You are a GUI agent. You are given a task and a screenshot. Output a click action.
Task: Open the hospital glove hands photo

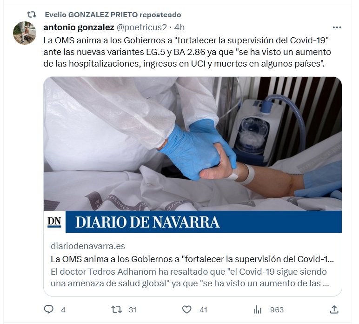pos(193,144)
